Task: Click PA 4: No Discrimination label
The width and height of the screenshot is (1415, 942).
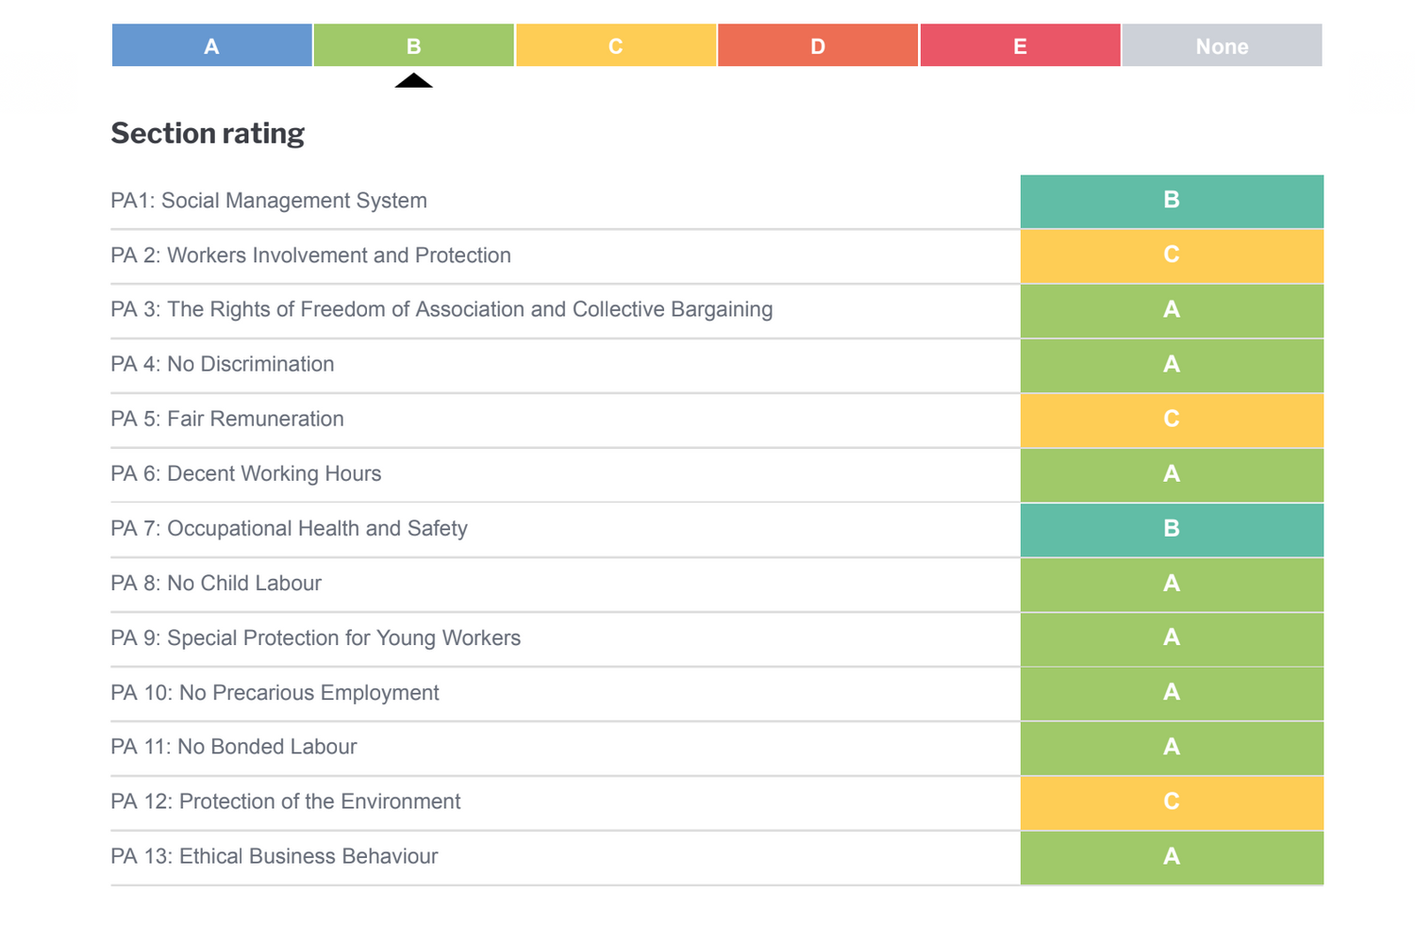Action: [223, 364]
